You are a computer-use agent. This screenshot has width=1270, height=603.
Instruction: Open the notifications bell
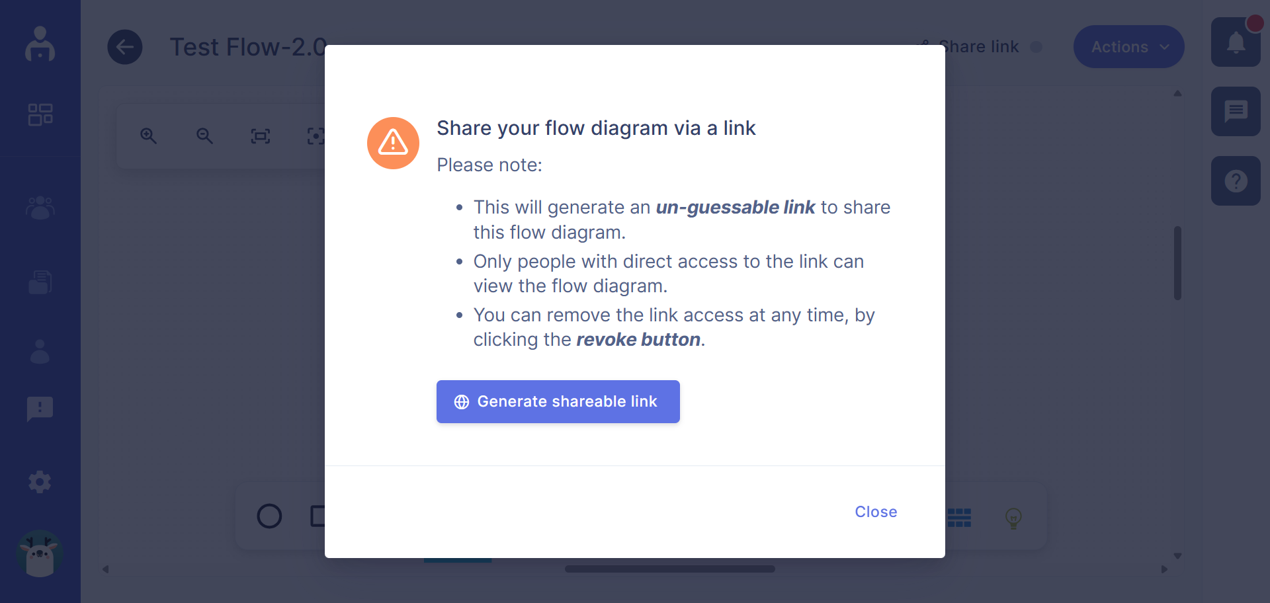pyautogui.click(x=1236, y=42)
